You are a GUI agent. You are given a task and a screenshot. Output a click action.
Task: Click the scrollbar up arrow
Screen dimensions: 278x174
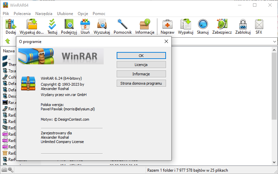tap(274, 50)
